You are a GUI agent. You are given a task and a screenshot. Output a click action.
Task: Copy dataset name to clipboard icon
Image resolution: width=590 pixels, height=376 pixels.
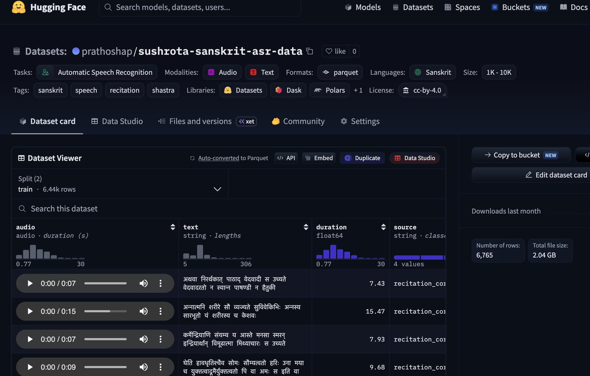(x=309, y=51)
